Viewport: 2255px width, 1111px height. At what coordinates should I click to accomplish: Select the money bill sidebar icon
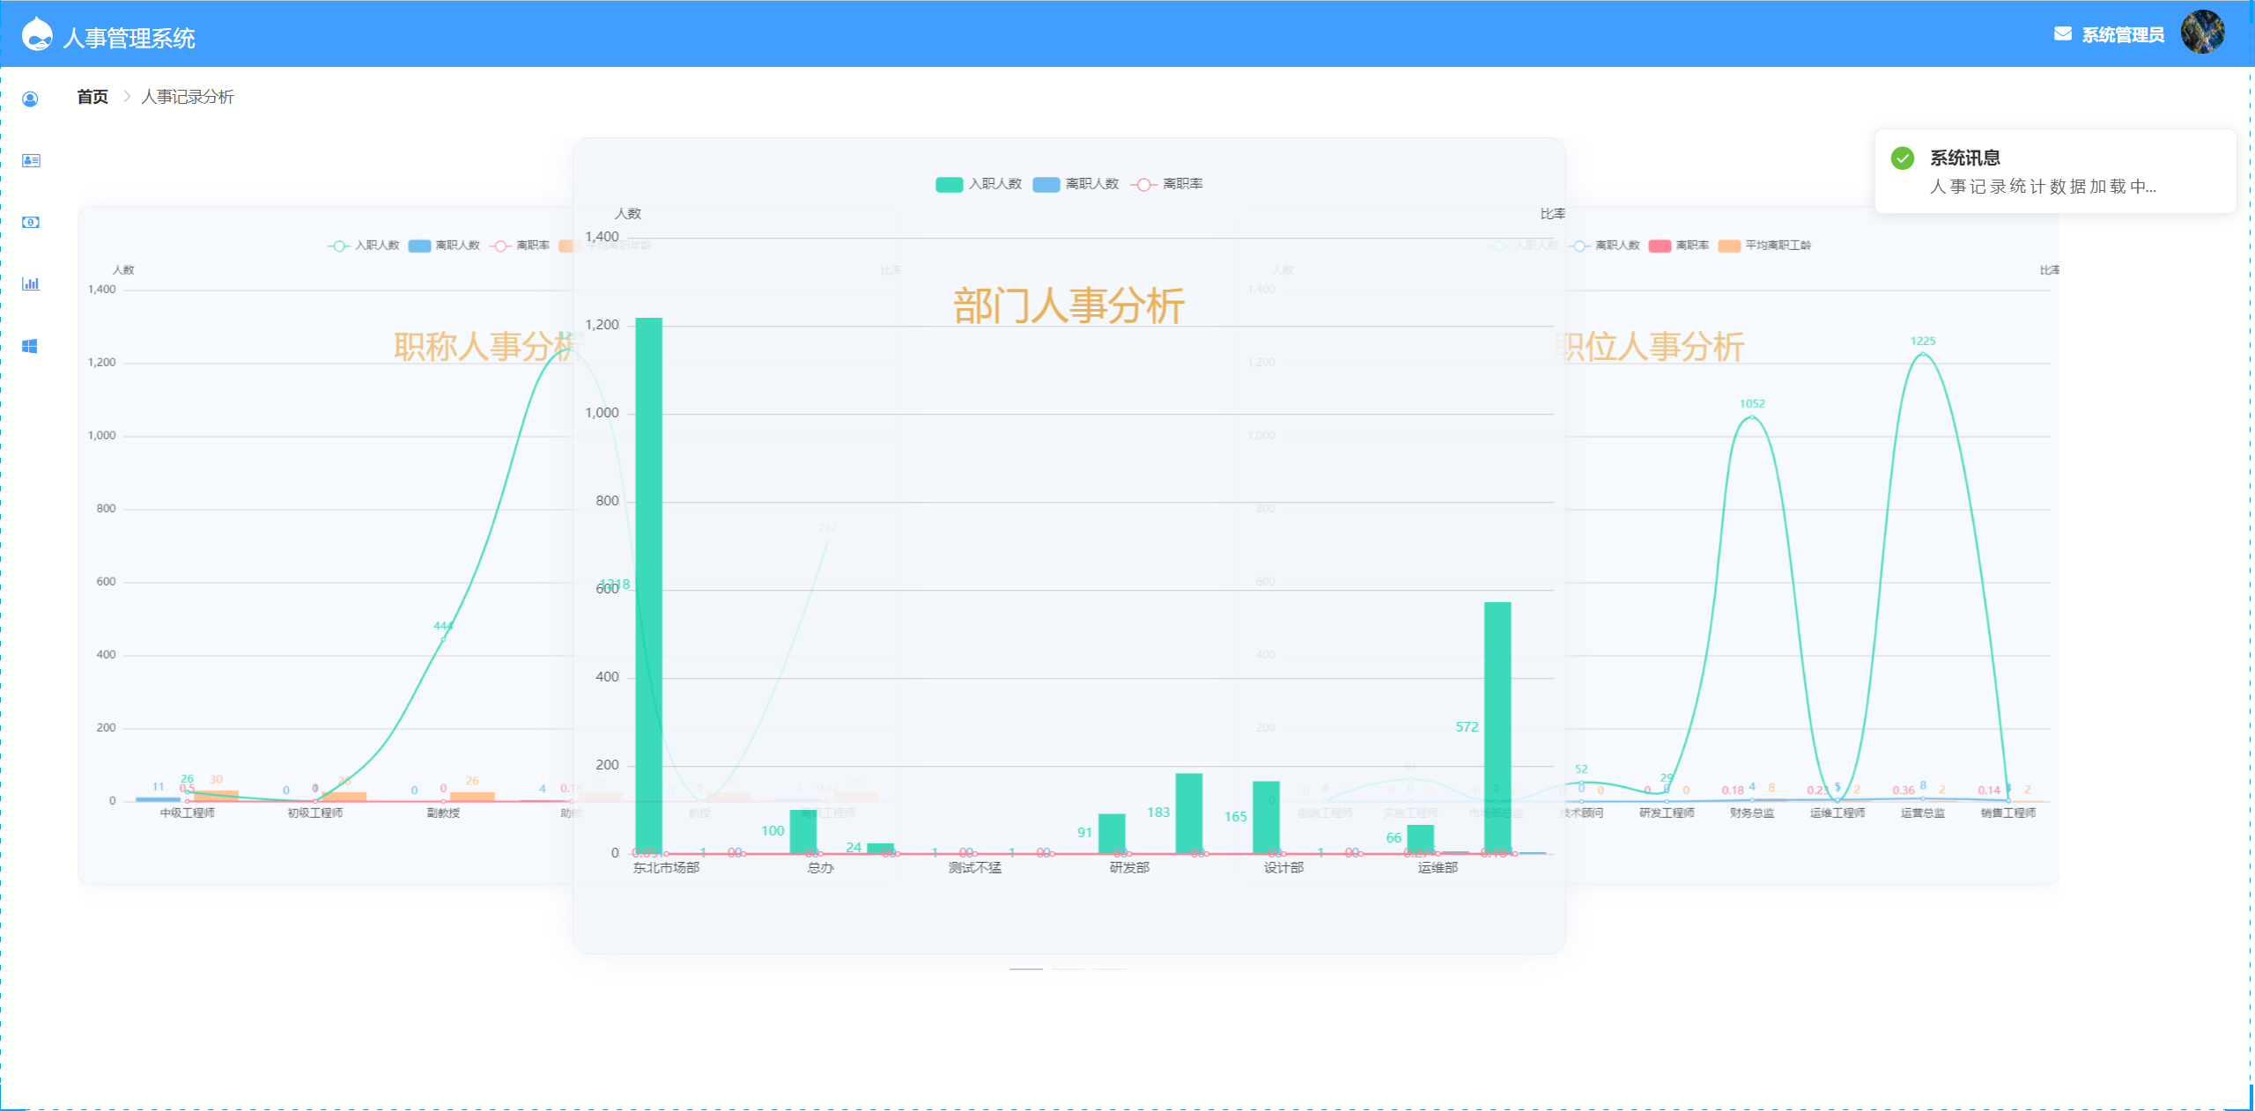[x=31, y=223]
